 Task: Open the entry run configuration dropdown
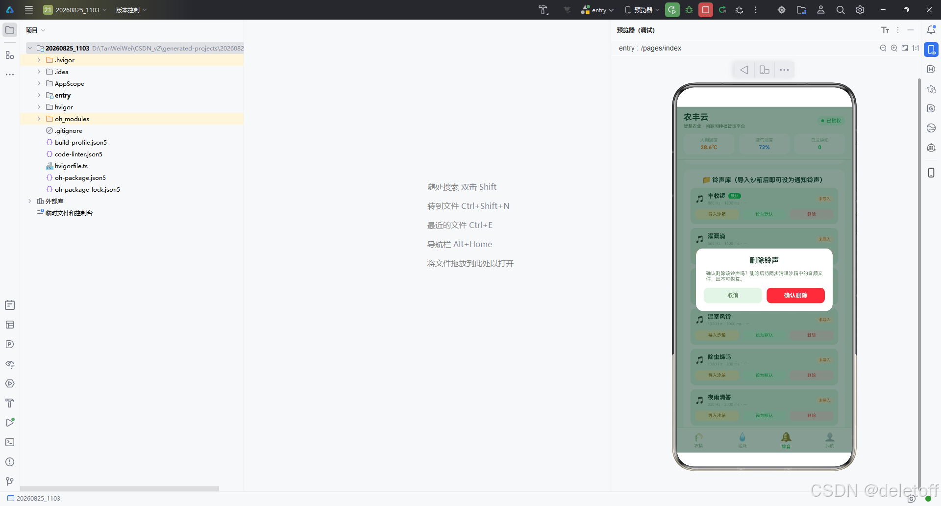[x=597, y=10]
